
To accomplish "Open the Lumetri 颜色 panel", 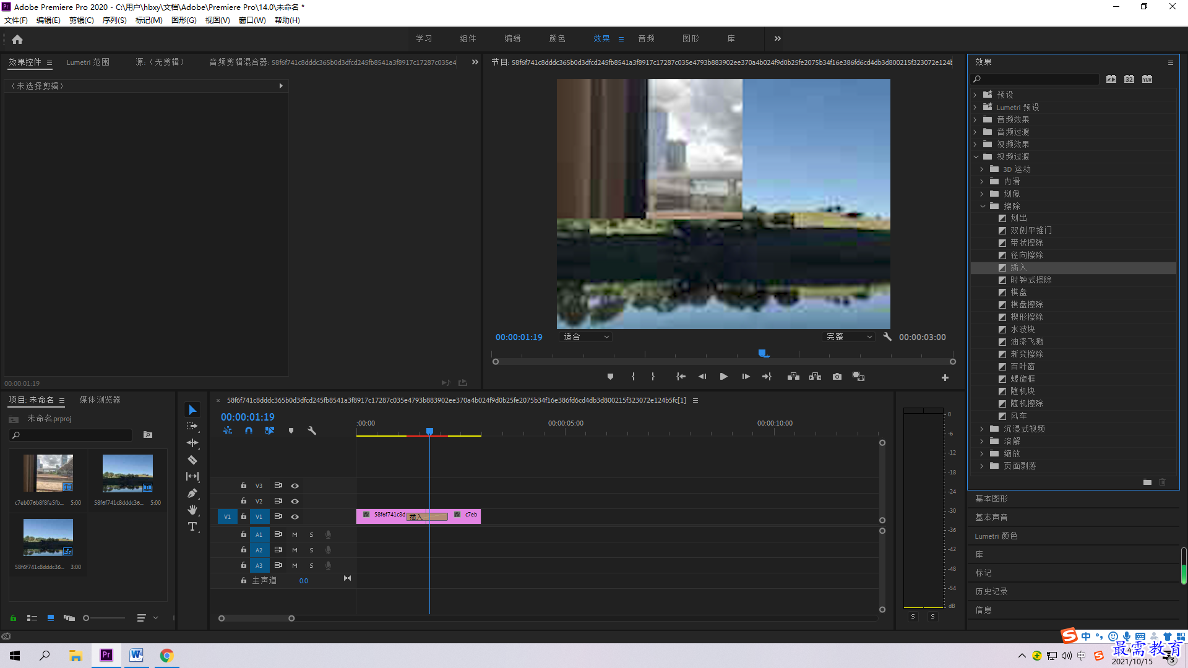I will coord(996,536).
